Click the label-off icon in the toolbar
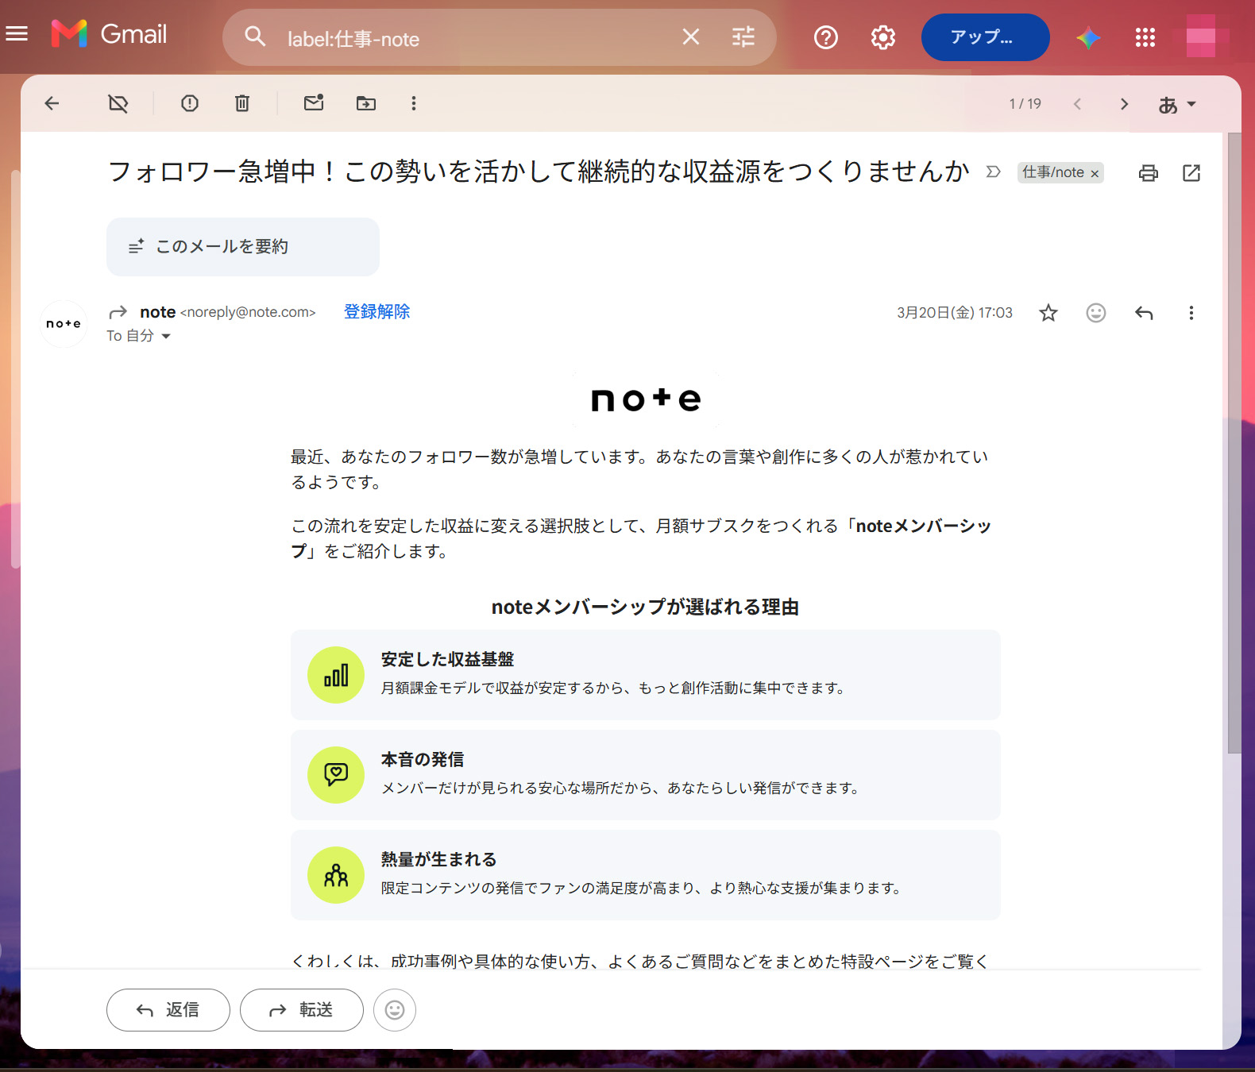The image size is (1255, 1072). coord(118,103)
